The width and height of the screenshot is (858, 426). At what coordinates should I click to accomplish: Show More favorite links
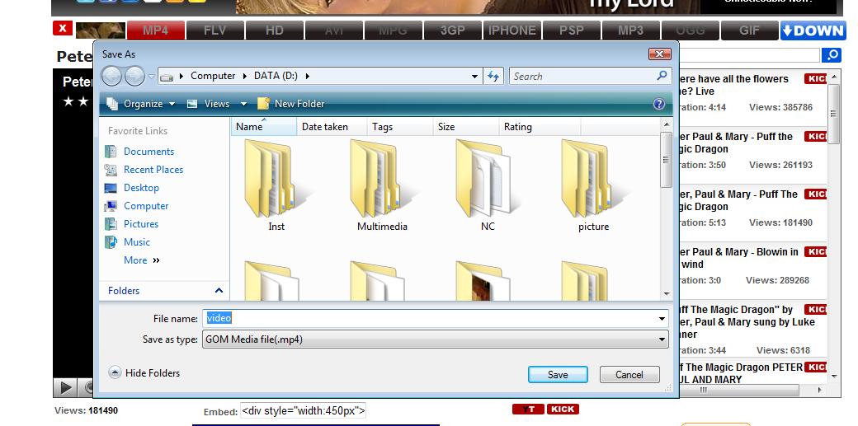click(x=142, y=260)
